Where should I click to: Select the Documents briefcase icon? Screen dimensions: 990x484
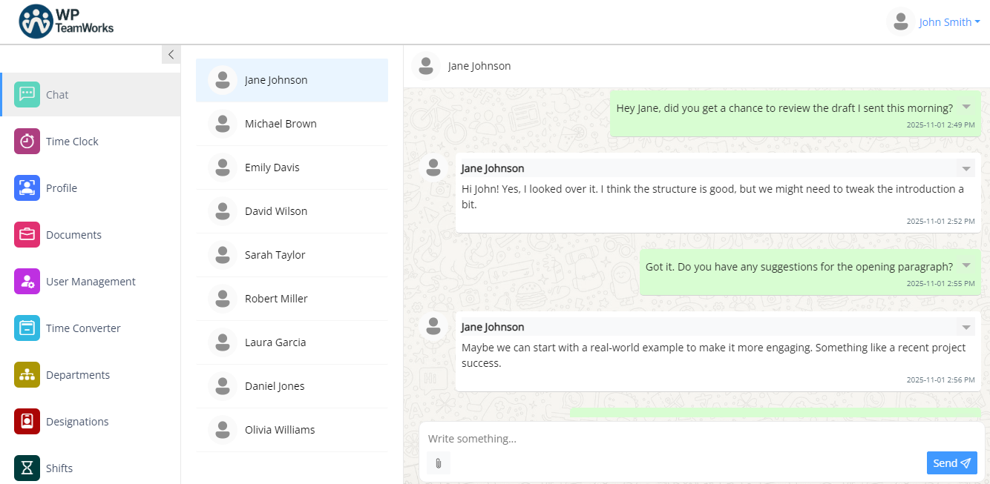click(27, 235)
